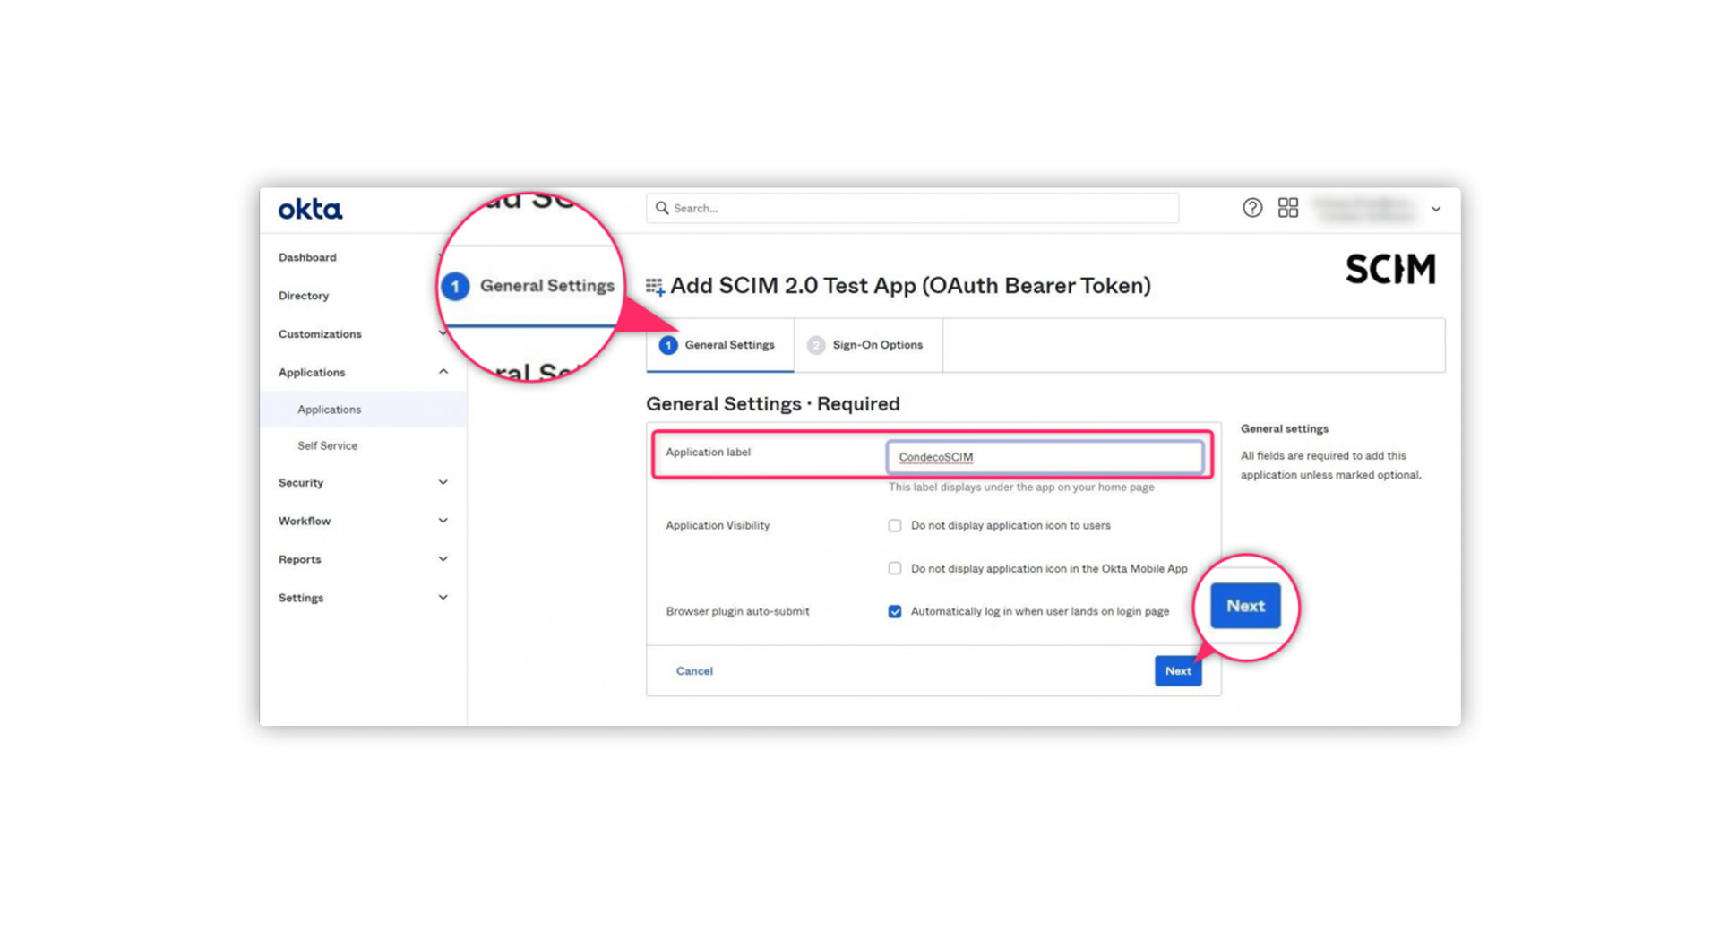Expand the Reports section chevron

[x=443, y=559]
